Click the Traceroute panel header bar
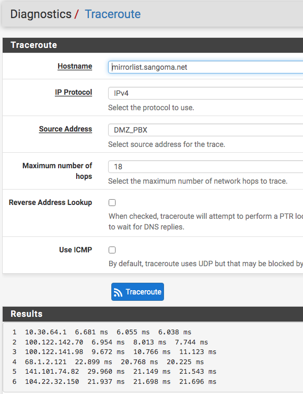 153,45
